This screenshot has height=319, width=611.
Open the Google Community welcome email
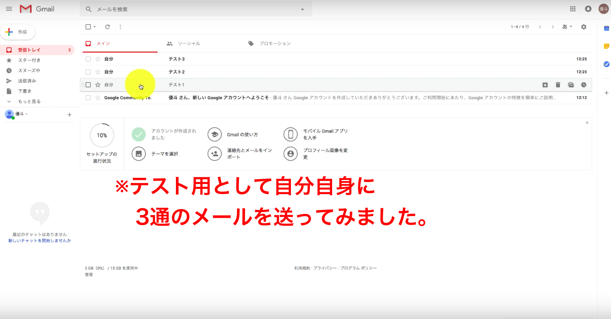coord(336,97)
